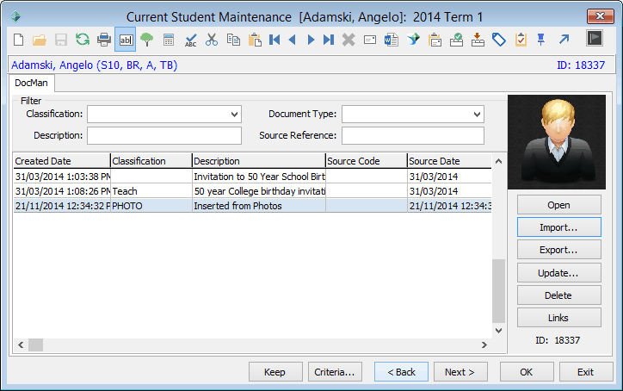Open the calculator toolbar icon
623x391 pixels.
coord(169,40)
